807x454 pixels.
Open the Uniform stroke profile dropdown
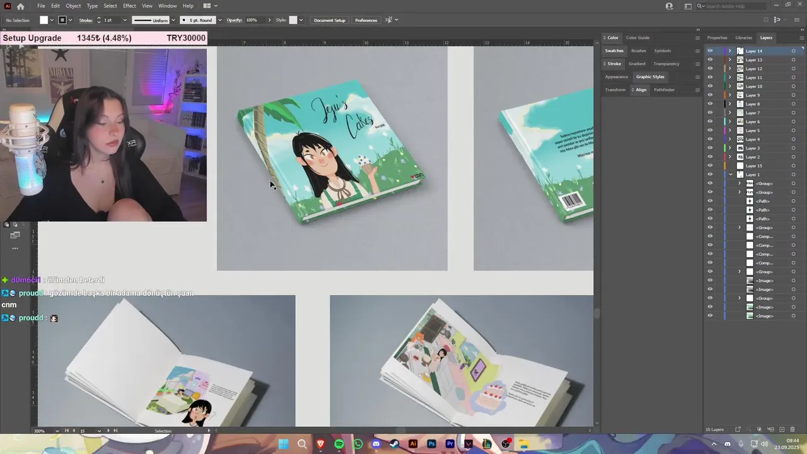[x=173, y=20]
